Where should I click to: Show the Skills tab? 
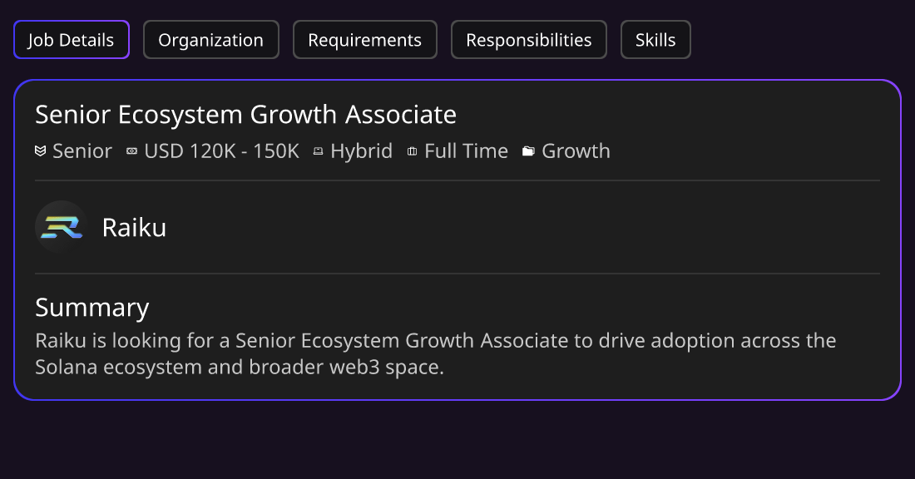point(655,40)
